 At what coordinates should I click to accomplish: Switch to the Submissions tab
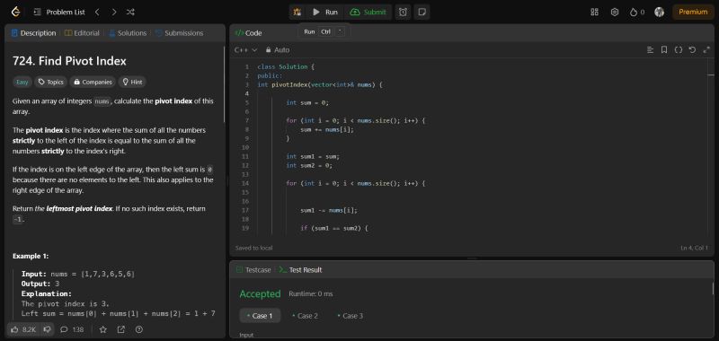click(179, 33)
